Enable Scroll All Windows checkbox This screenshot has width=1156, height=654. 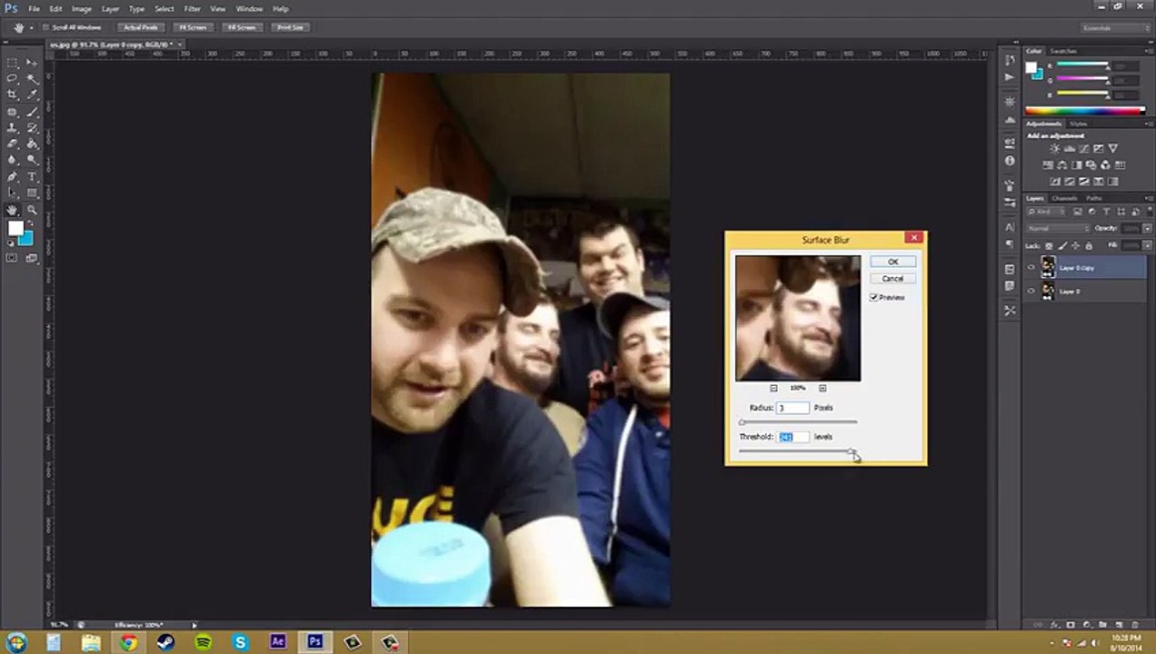pyautogui.click(x=45, y=27)
